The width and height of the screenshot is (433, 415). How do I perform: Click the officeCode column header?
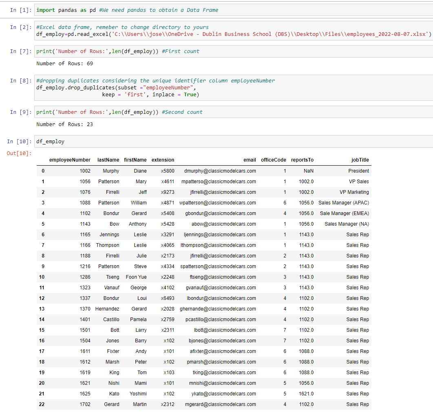pos(274,160)
